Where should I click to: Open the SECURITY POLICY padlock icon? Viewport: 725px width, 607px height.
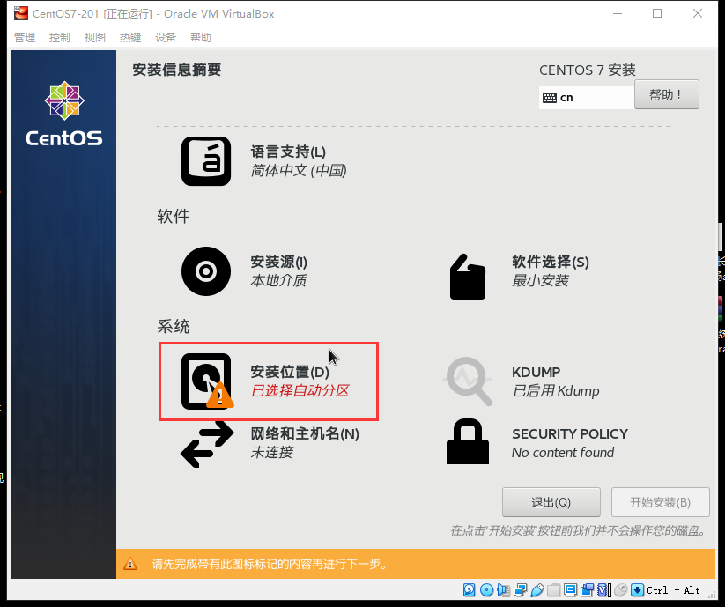coord(468,441)
